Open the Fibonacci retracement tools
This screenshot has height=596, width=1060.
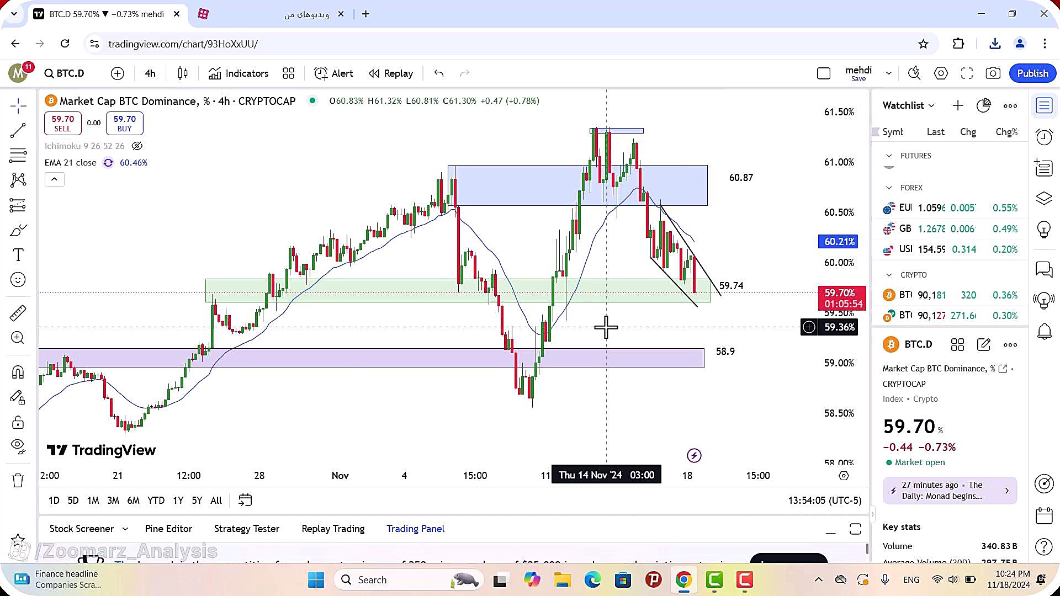coord(18,156)
